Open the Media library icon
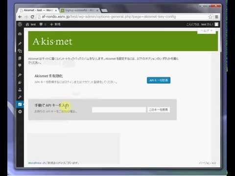235x176 pixels. [x=20, y=51]
